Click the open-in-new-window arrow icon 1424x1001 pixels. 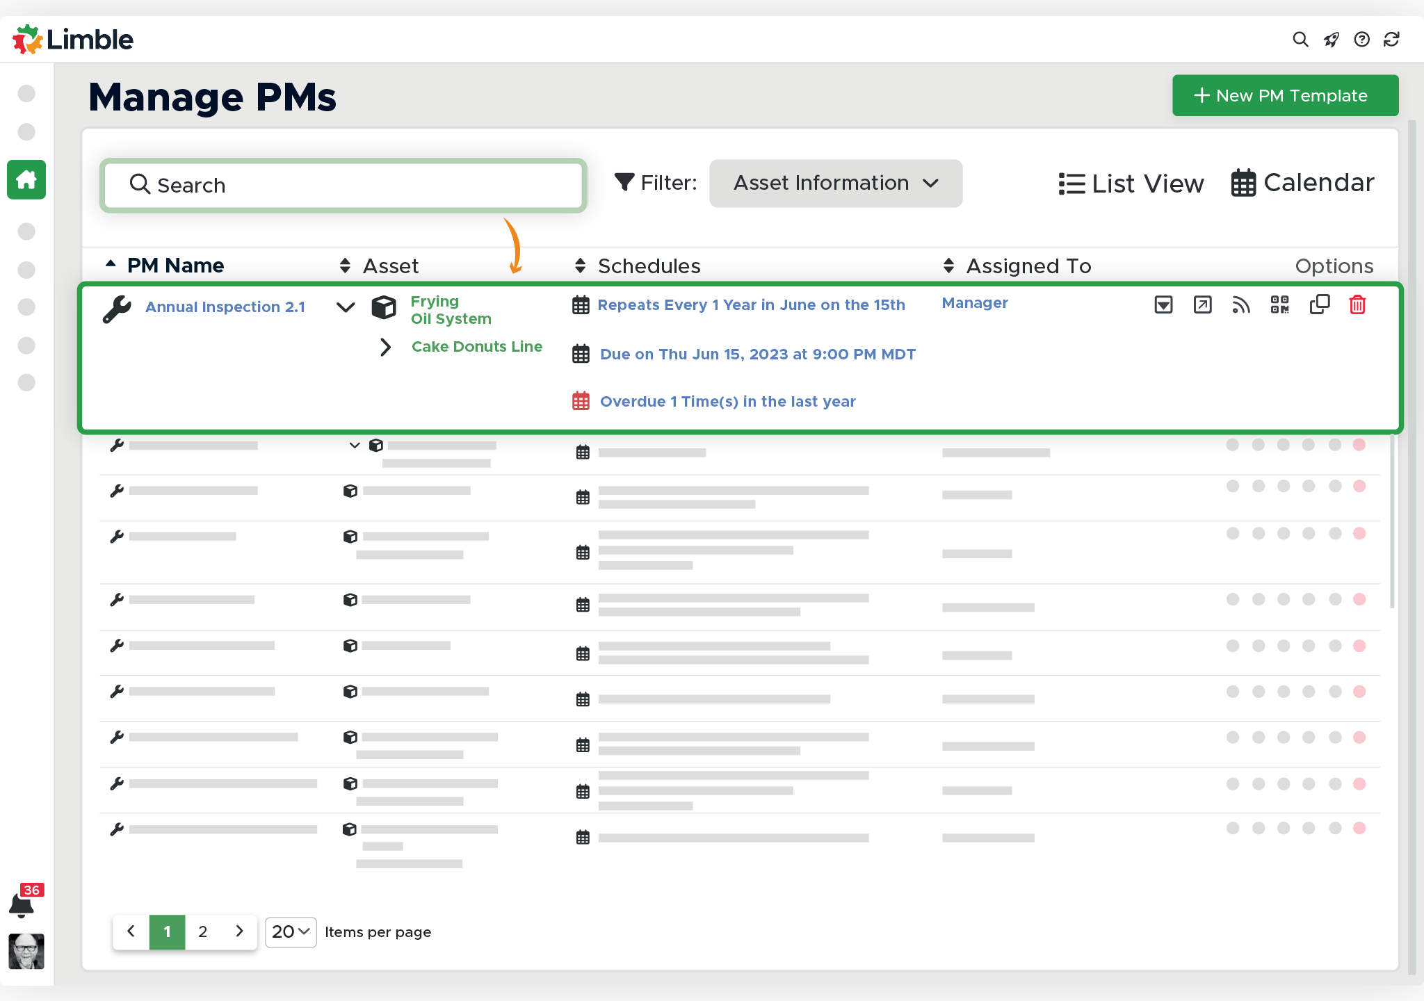pos(1202,304)
